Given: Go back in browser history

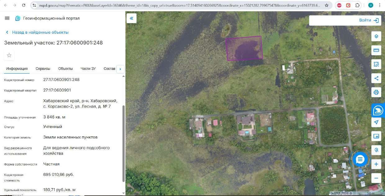Looking at the screenshot, I should pos(6,5).
